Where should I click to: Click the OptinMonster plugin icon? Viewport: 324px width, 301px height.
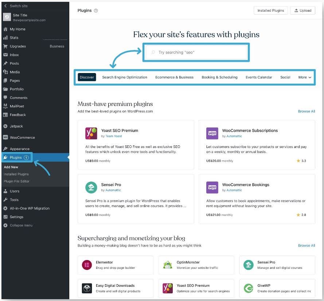click(x=168, y=265)
